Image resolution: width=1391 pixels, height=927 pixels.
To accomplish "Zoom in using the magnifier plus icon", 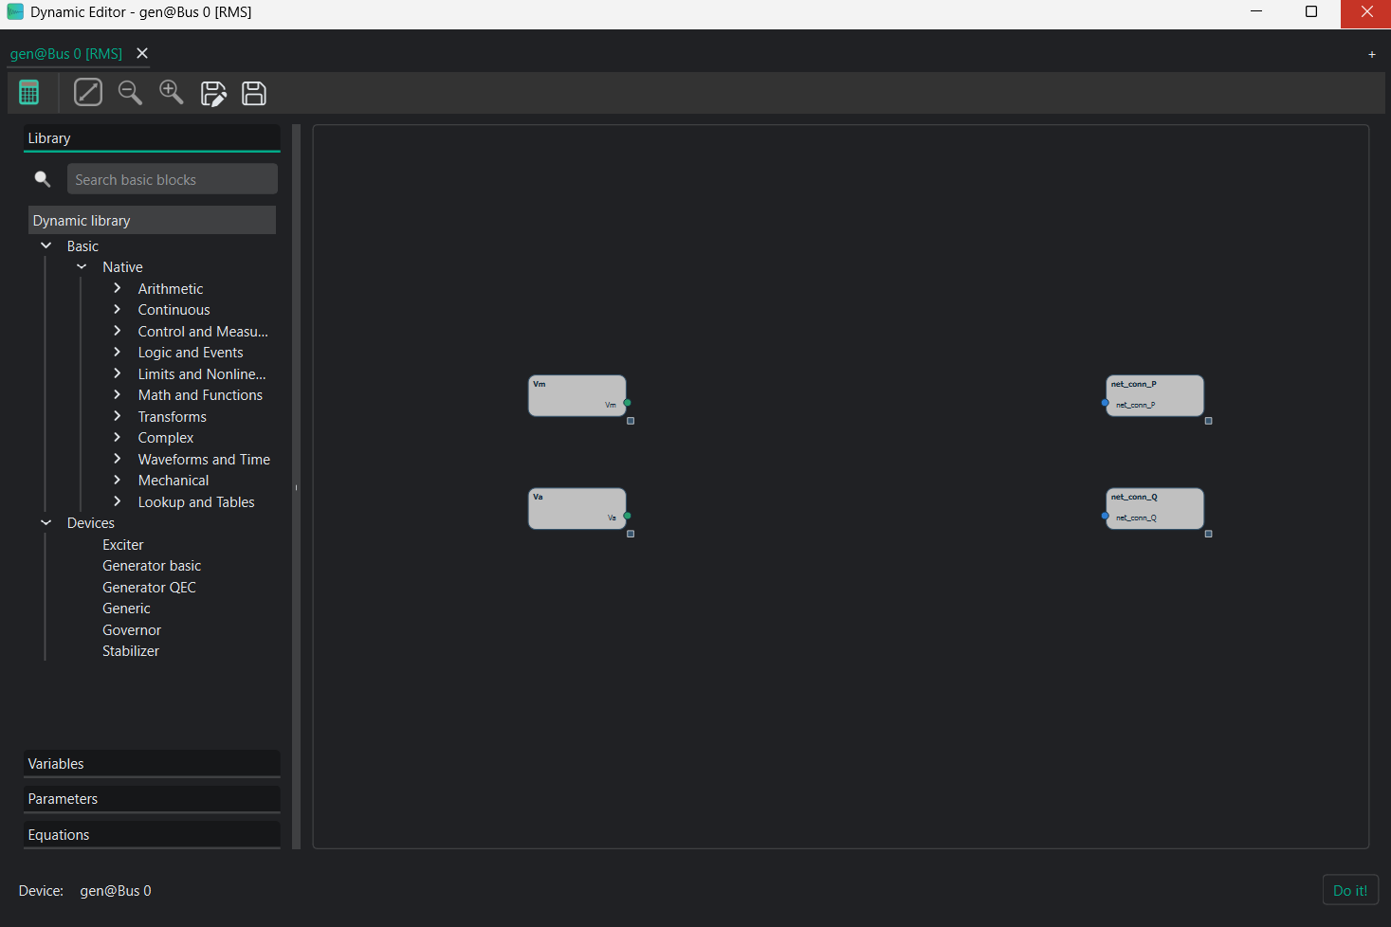I will [172, 93].
